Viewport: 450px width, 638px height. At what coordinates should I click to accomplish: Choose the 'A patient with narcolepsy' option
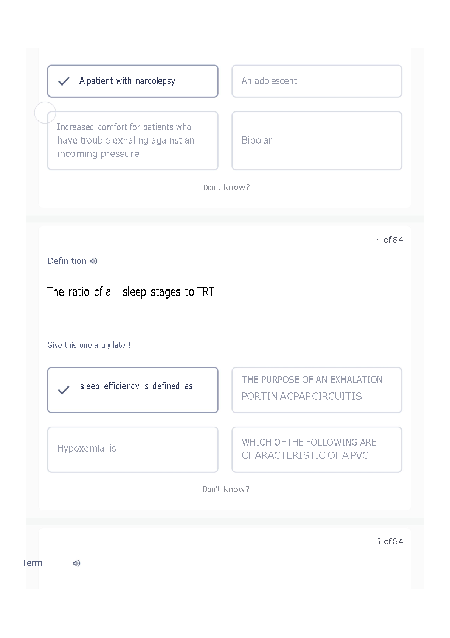133,81
